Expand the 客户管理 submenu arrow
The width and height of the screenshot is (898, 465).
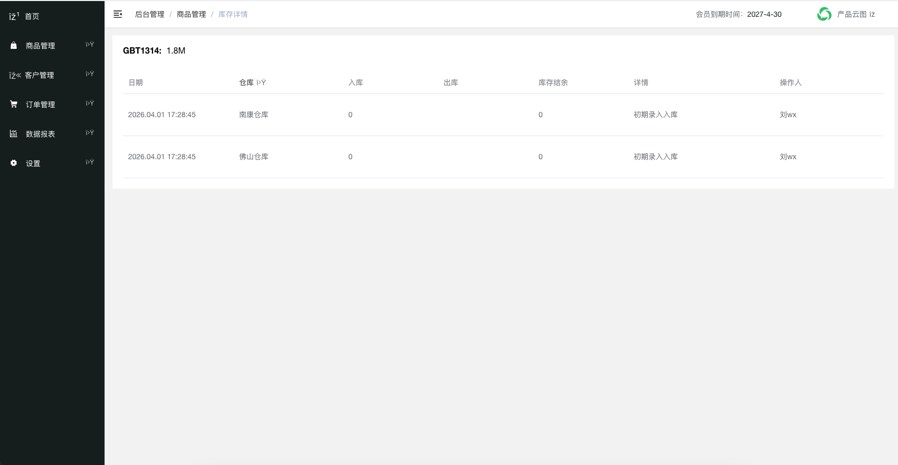pyautogui.click(x=90, y=74)
